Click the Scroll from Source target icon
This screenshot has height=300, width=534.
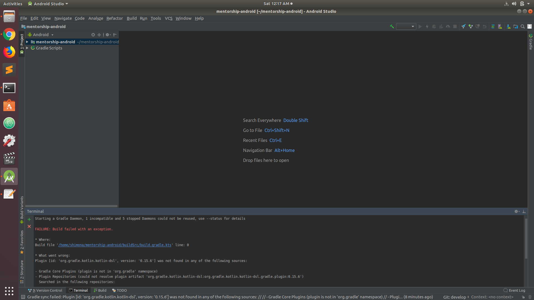[93, 35]
